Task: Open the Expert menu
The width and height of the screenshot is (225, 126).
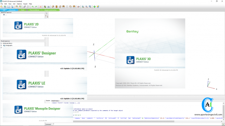Action: [x=26, y=4]
